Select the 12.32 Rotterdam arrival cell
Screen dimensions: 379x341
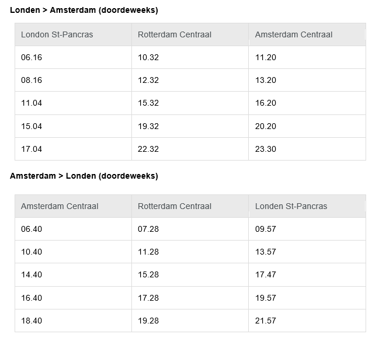pos(190,80)
